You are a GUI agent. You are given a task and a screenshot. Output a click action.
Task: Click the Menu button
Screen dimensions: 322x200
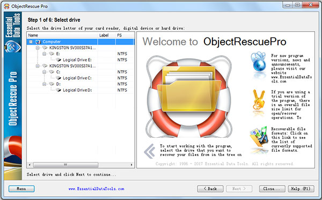click(x=21, y=189)
